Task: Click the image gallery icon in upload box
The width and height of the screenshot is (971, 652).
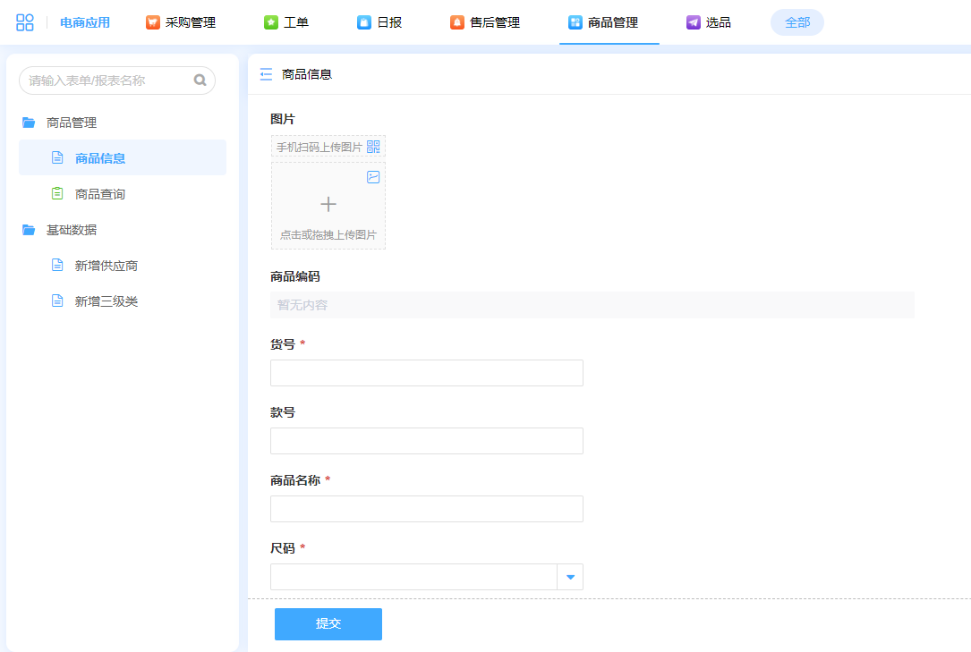Action: [x=373, y=177]
